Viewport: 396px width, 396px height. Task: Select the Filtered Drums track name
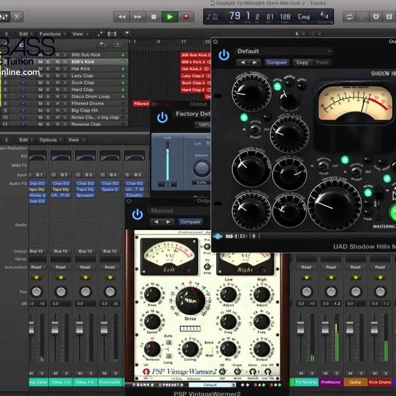pyautogui.click(x=88, y=103)
